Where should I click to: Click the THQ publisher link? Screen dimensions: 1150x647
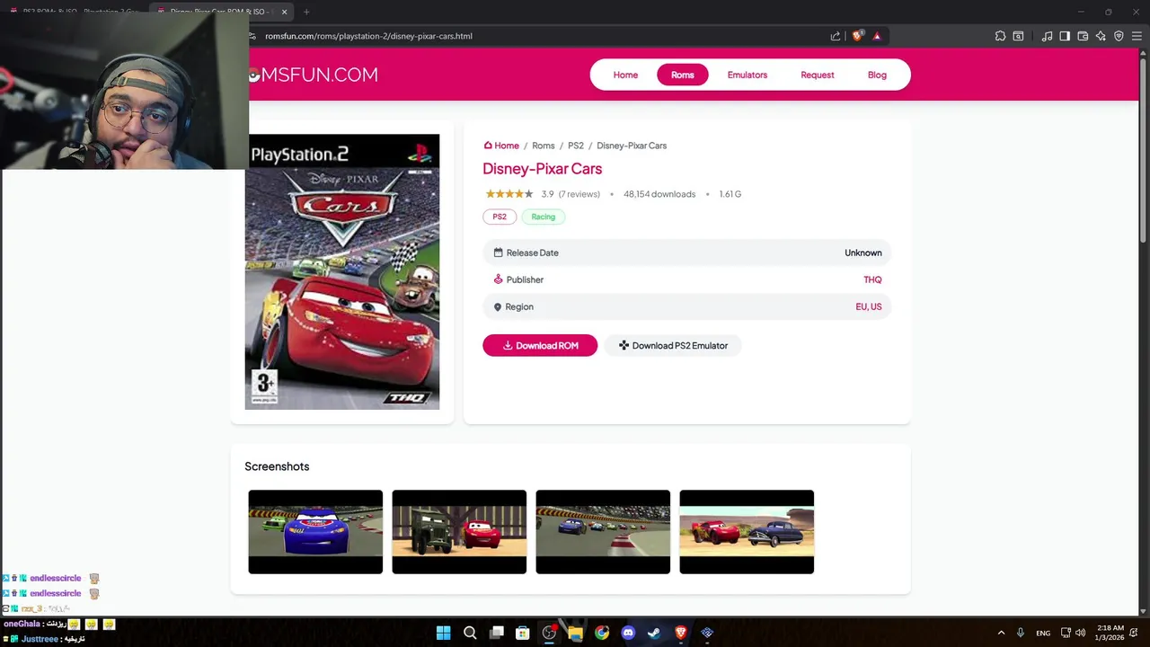[872, 279]
